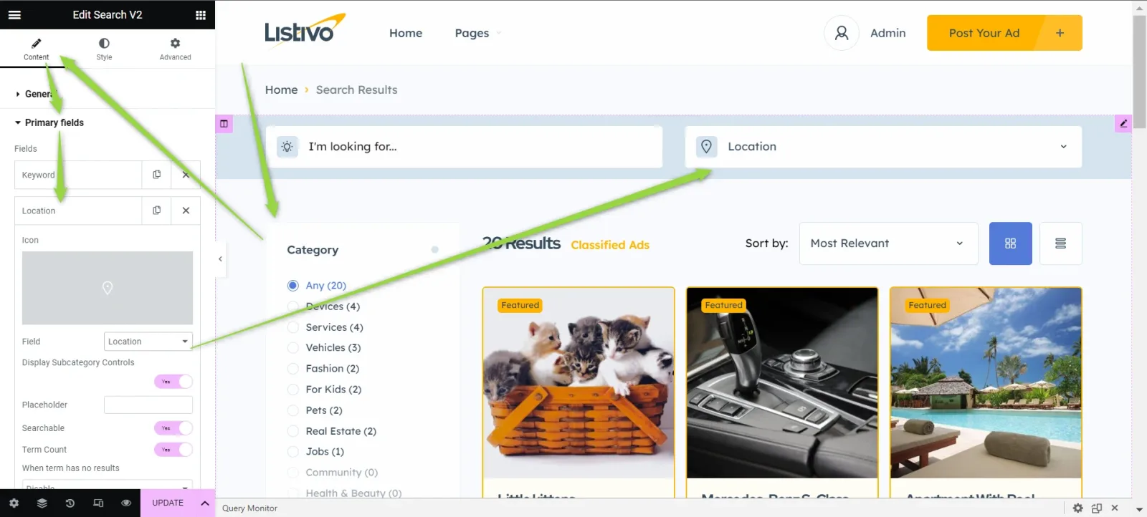Switch to Responsive Mode icon
Image resolution: width=1147 pixels, height=517 pixels.
[x=98, y=503]
